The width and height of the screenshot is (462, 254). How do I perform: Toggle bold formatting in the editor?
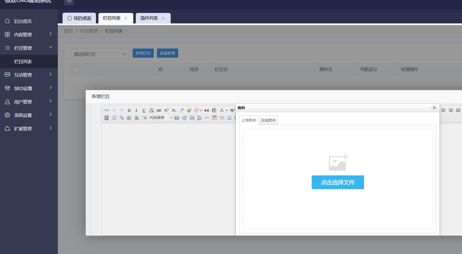coord(129,110)
